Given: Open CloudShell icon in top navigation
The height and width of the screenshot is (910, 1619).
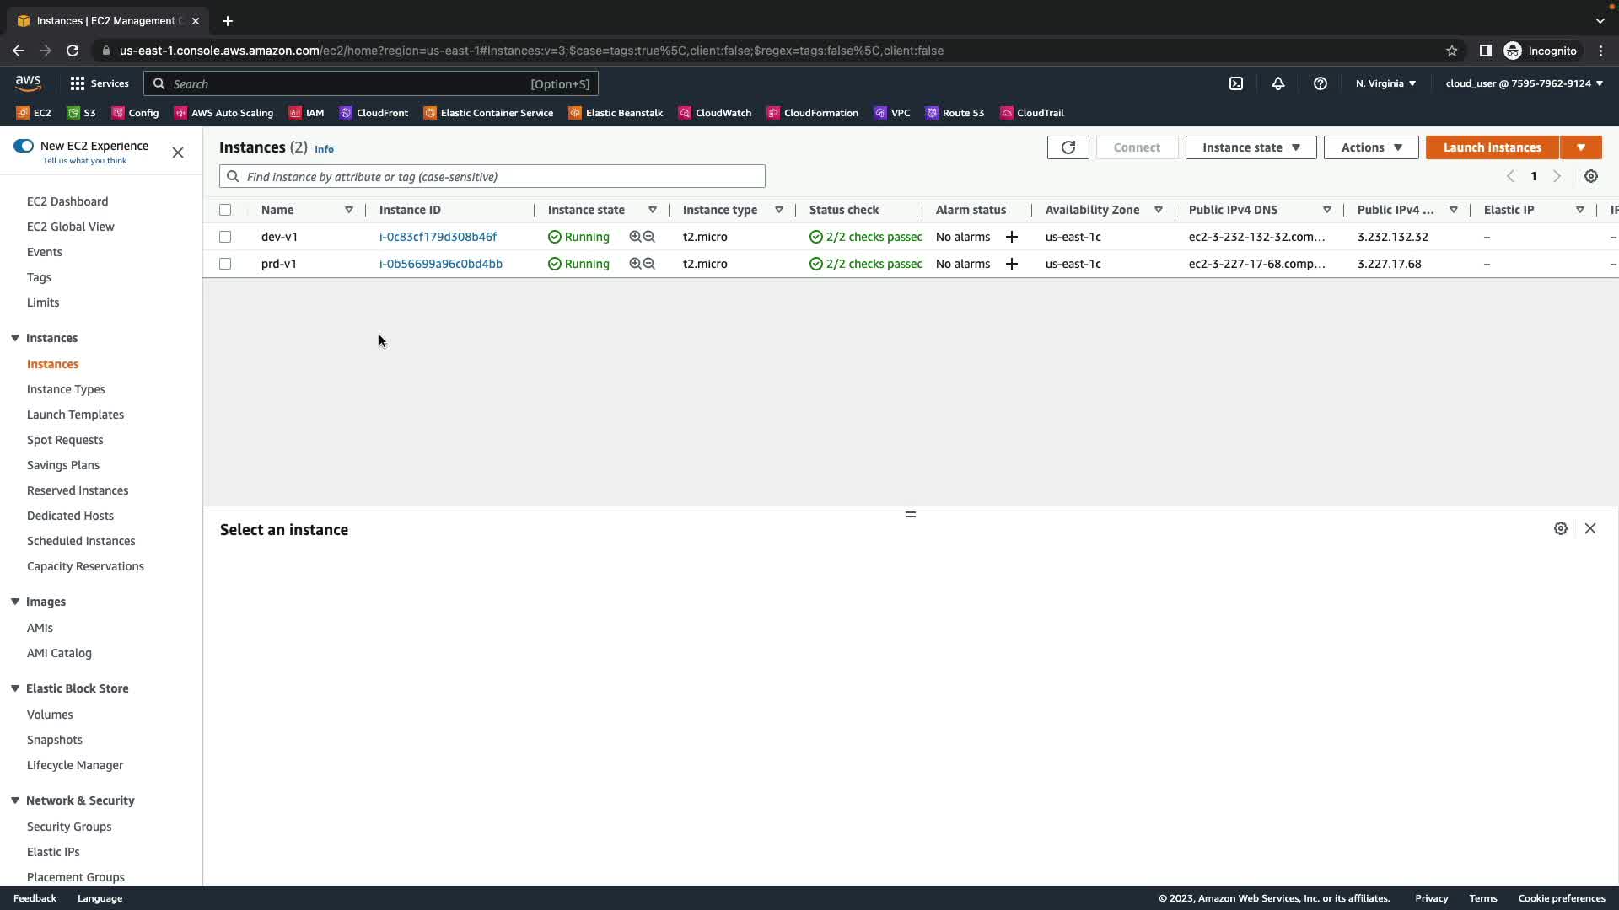Looking at the screenshot, I should pos(1236,83).
